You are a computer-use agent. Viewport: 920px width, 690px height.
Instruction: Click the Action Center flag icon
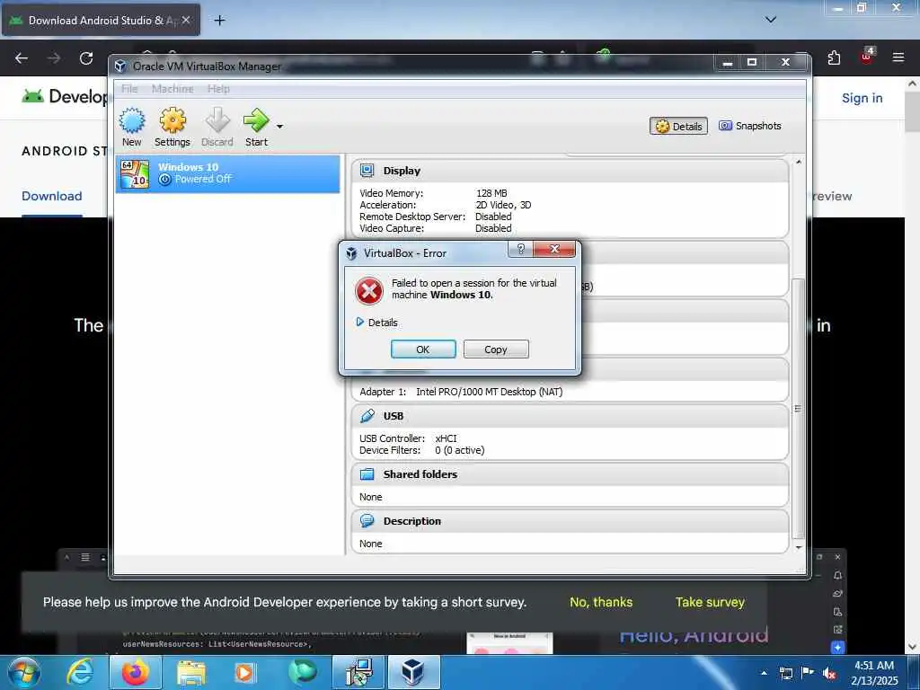coord(808,673)
